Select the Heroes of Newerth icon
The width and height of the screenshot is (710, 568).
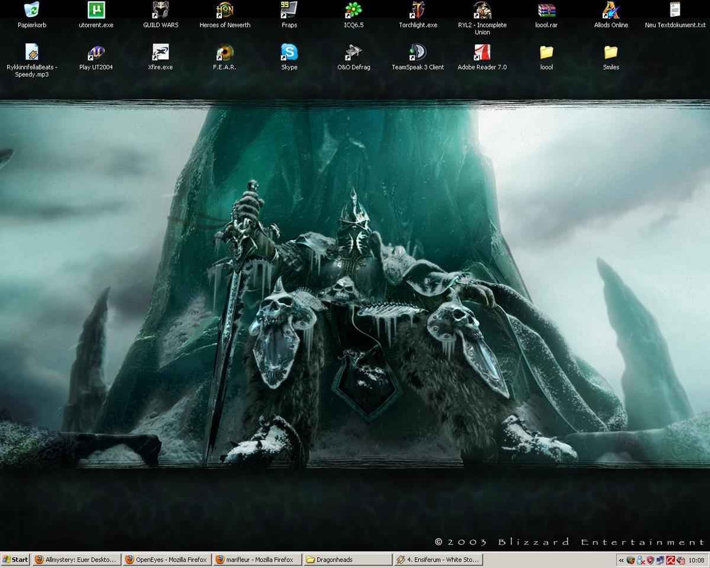point(225,11)
